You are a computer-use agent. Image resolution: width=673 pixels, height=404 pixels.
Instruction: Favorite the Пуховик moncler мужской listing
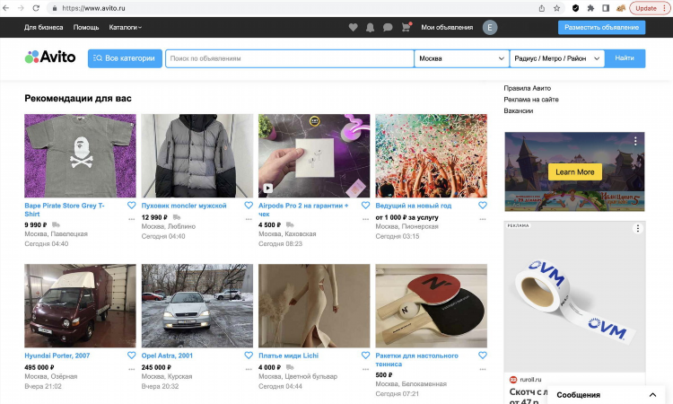(249, 206)
